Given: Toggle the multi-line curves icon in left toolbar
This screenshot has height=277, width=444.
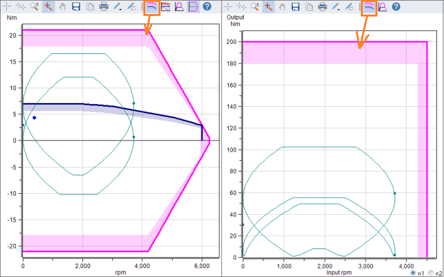Looking at the screenshot, I should (x=166, y=7).
